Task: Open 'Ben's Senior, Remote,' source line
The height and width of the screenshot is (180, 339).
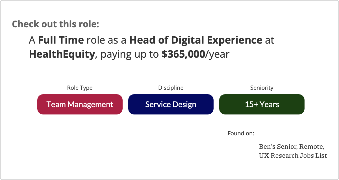Action: [x=292, y=147]
